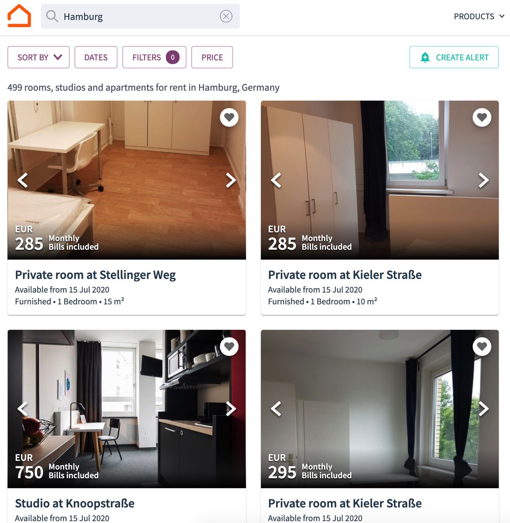Show previous photo of EUR 295 room

point(276,409)
